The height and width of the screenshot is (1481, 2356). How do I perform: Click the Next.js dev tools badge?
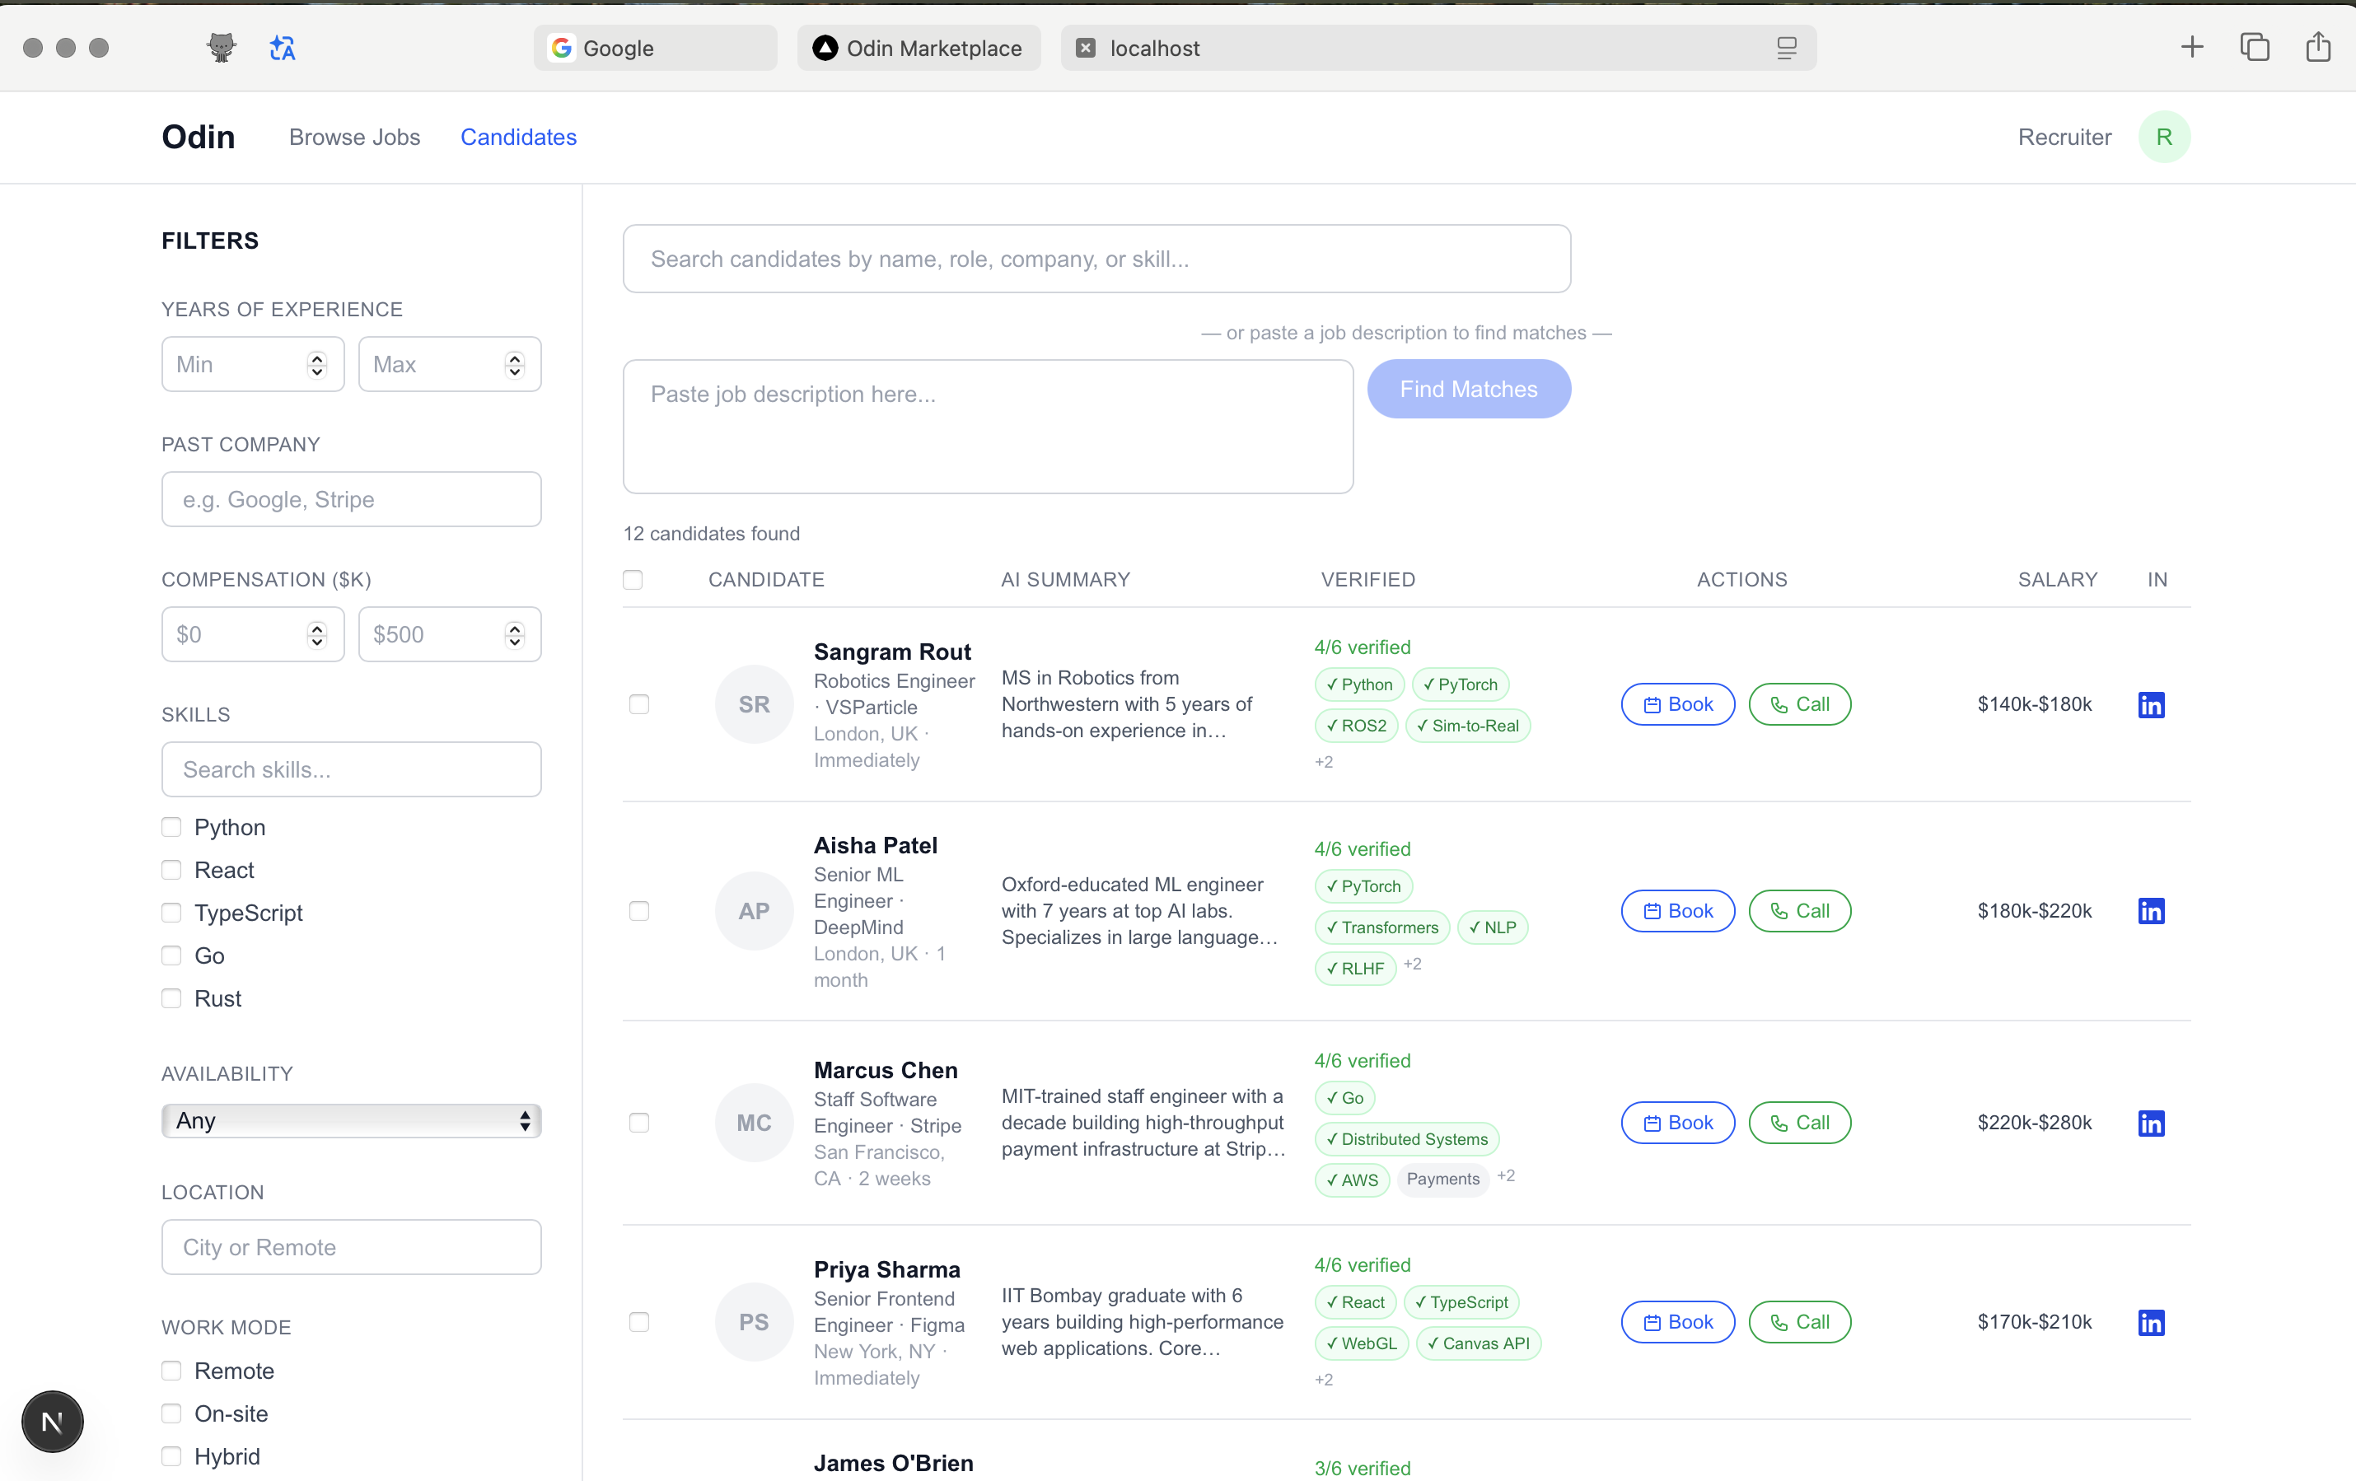52,1422
